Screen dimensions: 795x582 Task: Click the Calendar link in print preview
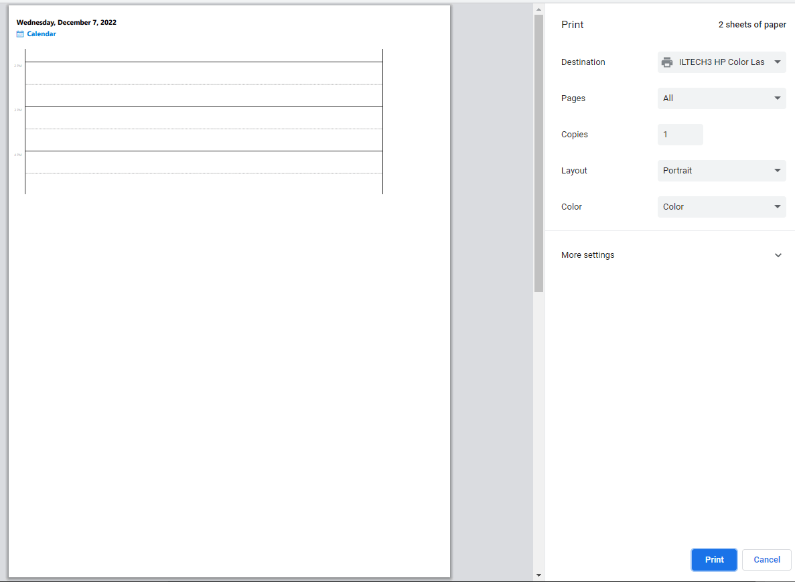(42, 34)
